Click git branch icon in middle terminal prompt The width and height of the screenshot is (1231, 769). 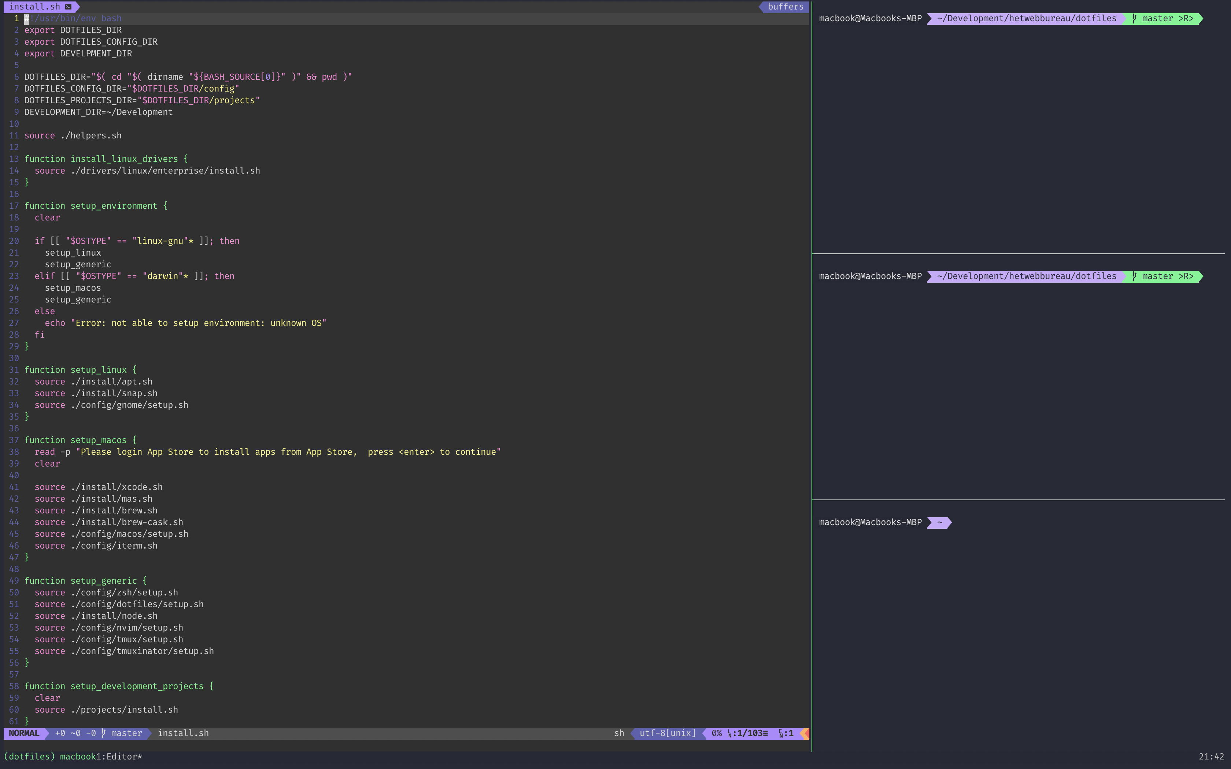(1134, 276)
